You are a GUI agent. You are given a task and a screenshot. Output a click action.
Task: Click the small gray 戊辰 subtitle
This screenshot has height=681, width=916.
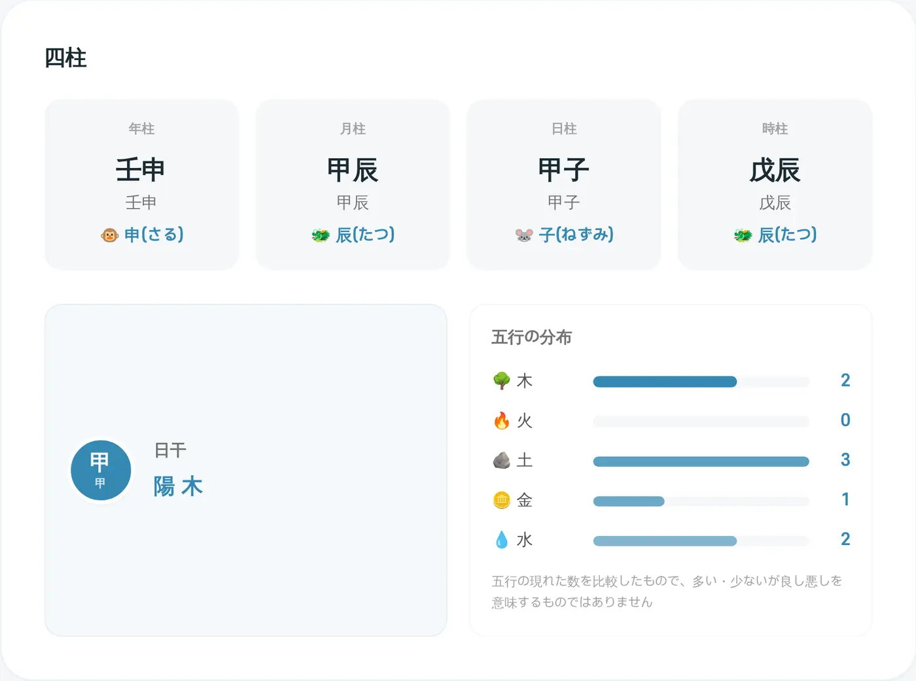775,203
